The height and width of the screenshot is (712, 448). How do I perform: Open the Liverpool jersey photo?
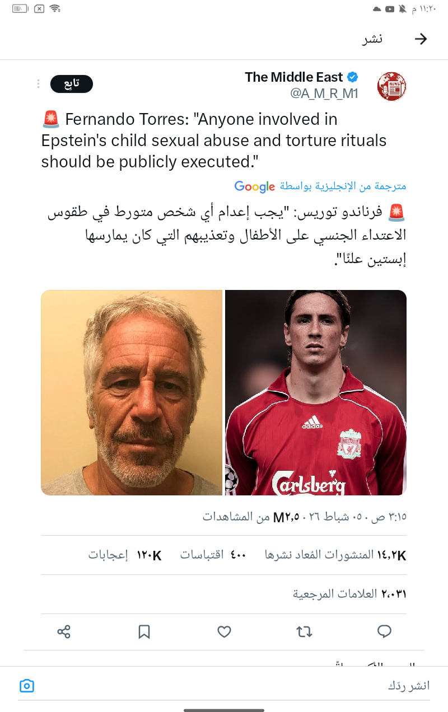point(316,392)
